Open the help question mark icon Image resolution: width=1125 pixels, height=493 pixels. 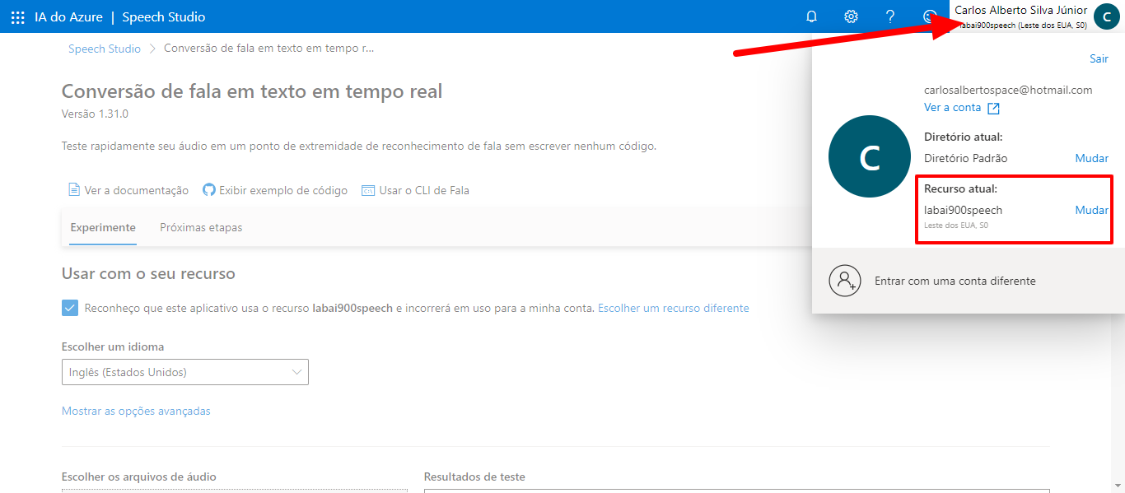[x=890, y=16]
